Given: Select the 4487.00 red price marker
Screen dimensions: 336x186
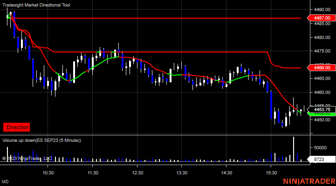Looking at the screenshot, I should [x=322, y=18].
